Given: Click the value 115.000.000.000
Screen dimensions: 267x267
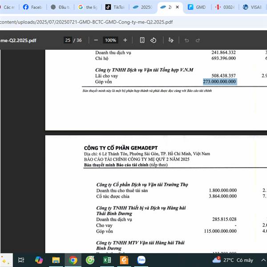Looking at the screenshot, I should pos(220,231).
